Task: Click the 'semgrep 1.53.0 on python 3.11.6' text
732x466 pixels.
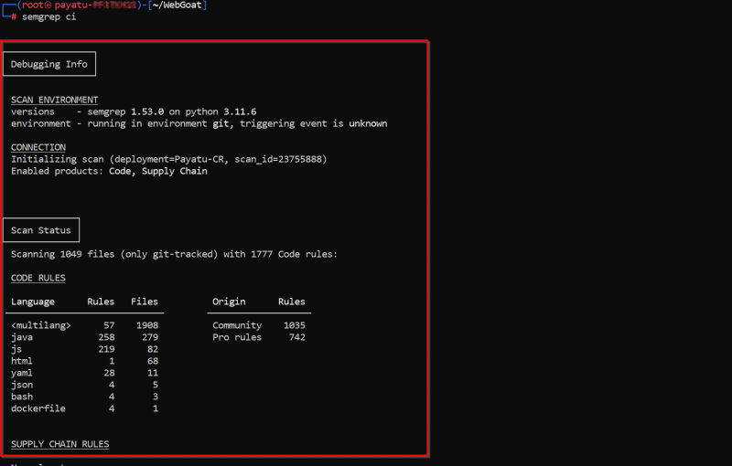Action: [x=172, y=111]
